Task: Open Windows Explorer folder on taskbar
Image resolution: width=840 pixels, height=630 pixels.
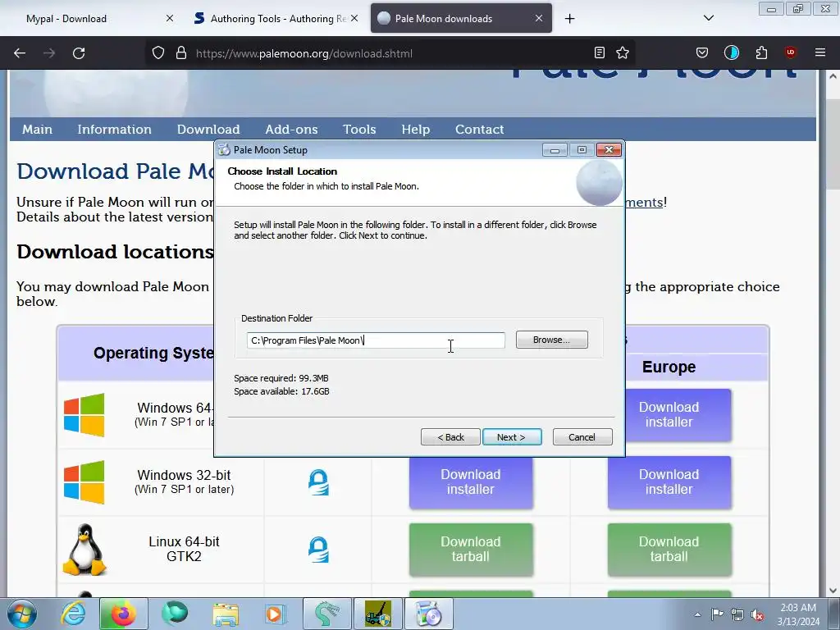Action: pyautogui.click(x=226, y=614)
